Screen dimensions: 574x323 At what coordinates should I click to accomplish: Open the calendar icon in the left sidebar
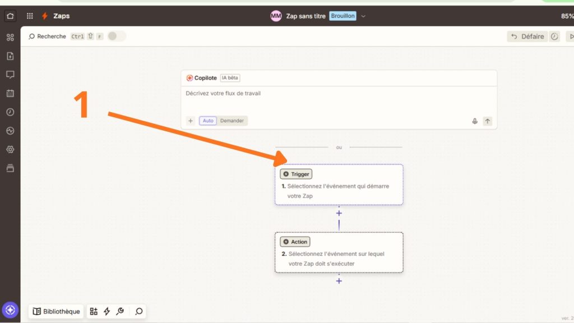coord(10,93)
